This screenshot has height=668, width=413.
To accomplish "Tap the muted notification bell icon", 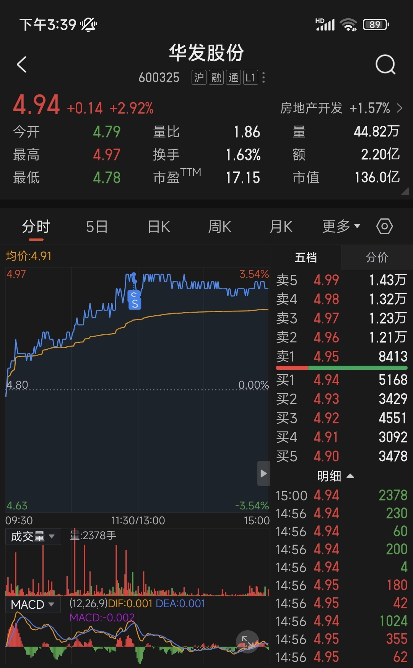I will (88, 25).
